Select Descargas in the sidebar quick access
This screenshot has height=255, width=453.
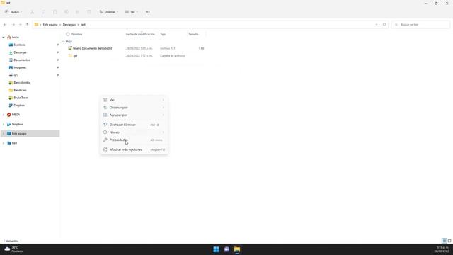tap(20, 52)
